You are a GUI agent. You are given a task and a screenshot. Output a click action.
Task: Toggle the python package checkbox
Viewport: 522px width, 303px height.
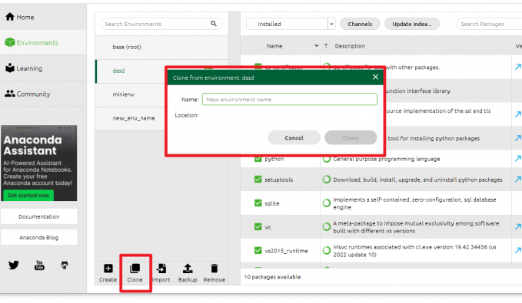[x=258, y=159]
